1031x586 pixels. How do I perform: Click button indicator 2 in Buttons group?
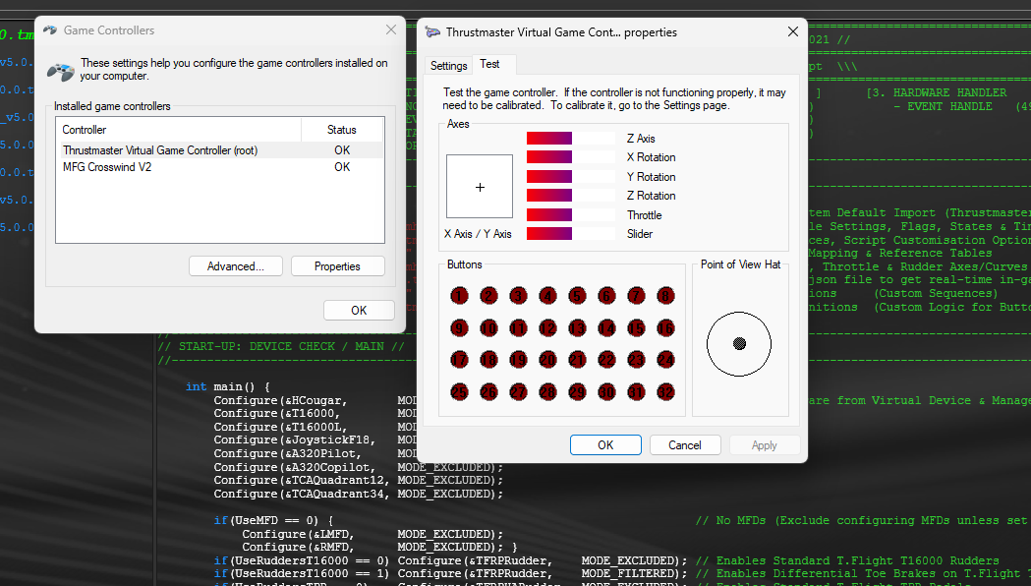[488, 296]
